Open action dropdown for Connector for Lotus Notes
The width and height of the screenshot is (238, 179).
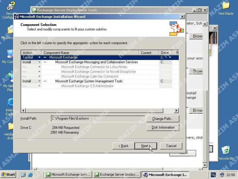click(39, 67)
